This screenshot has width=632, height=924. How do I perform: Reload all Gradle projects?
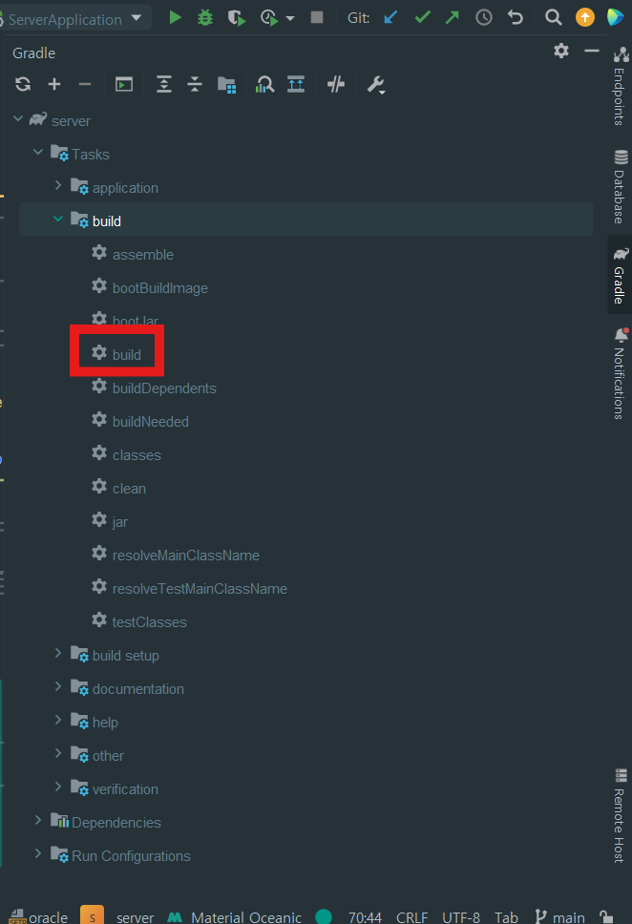click(x=23, y=84)
